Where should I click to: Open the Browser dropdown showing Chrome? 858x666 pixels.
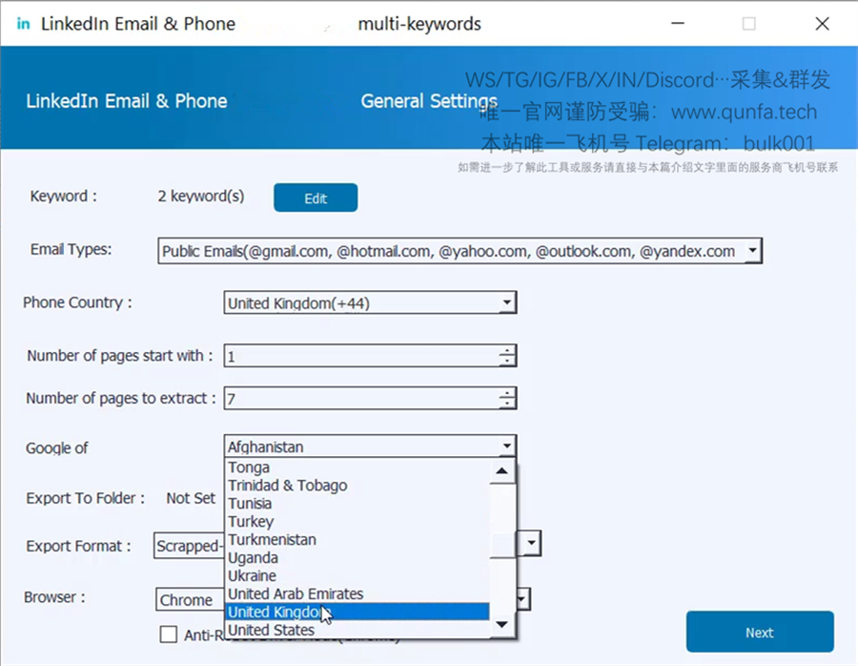click(x=522, y=599)
